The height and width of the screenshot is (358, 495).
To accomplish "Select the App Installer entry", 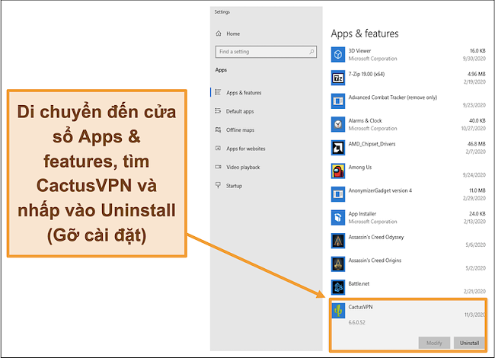I will coord(362,214).
